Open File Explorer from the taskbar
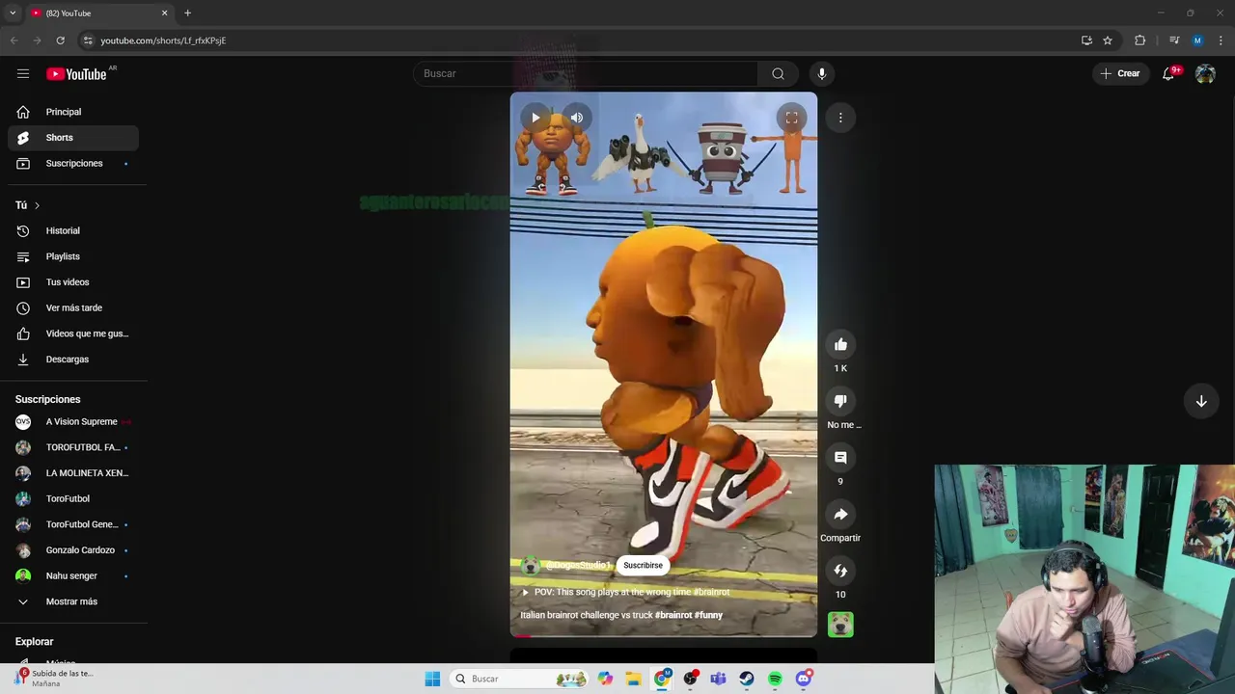 pos(633,679)
